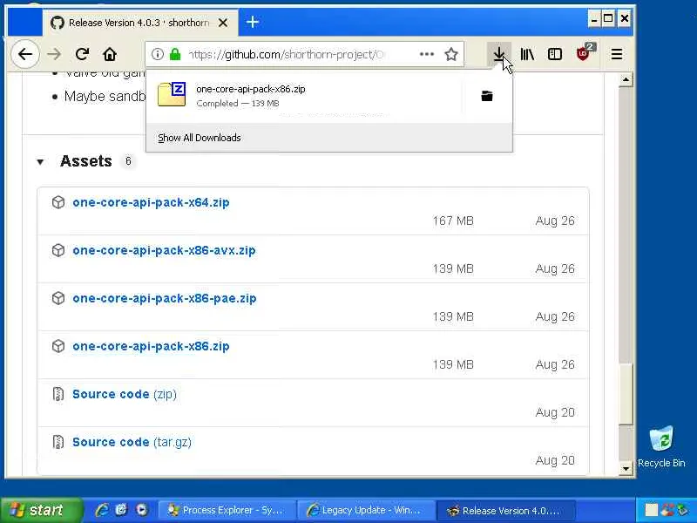Viewport: 697px width, 523px height.
Task: Click Aug 26 date for x64.zip
Action: click(555, 221)
